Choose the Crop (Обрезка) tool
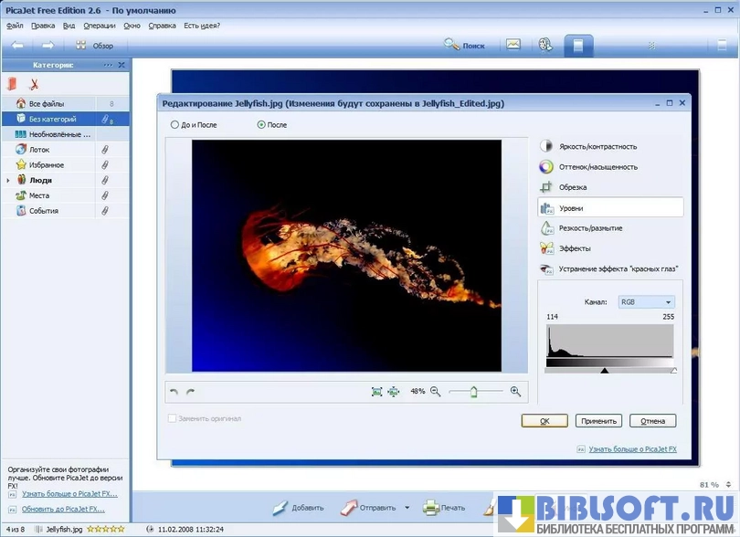Image resolution: width=740 pixels, height=537 pixels. point(572,187)
